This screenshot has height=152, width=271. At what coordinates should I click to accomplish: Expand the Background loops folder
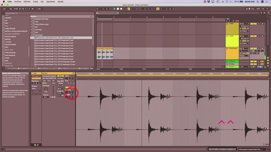[31, 19]
